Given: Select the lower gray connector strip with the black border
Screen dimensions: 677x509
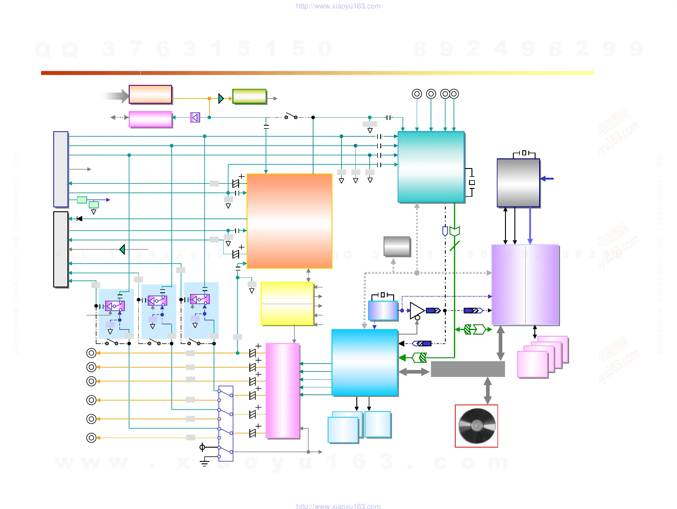Looking at the screenshot, I should (x=61, y=249).
